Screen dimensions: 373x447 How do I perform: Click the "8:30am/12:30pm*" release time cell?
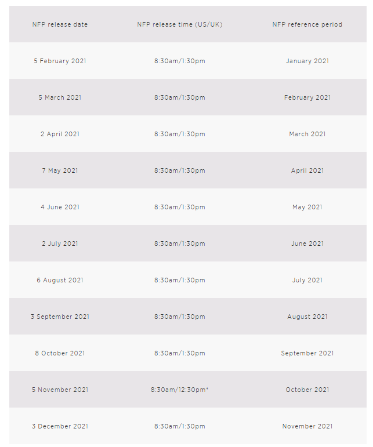tap(179, 390)
